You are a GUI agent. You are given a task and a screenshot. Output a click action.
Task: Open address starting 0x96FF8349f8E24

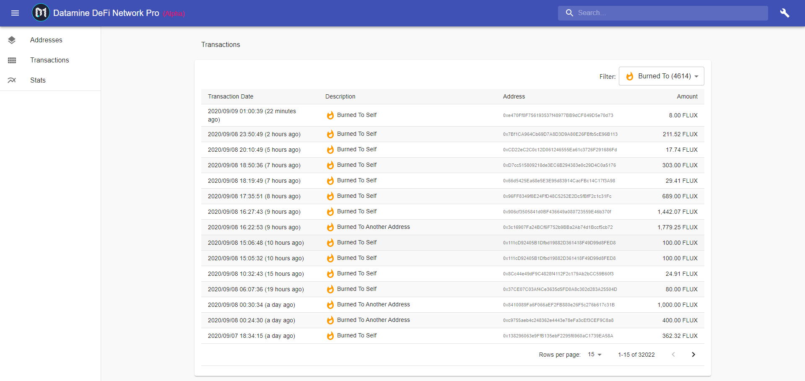coord(557,196)
